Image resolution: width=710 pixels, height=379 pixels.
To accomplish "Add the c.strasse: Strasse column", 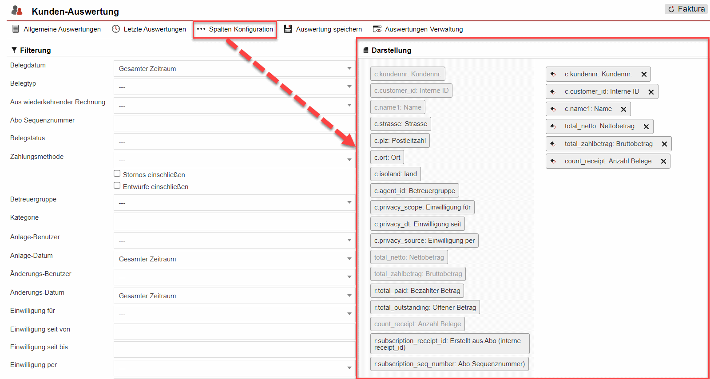I will coord(401,124).
